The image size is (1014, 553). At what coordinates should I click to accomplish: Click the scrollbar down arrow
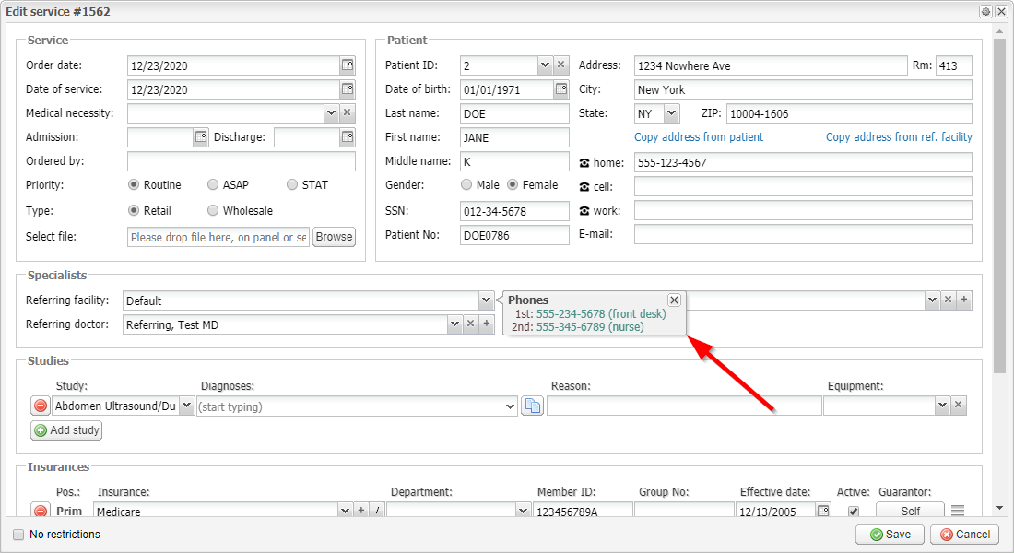(1000, 509)
